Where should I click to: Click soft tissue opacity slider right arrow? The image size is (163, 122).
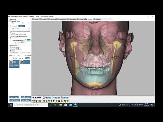(x=29, y=23)
